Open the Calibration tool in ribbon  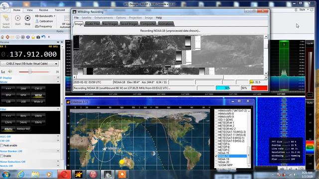[x=44, y=21]
